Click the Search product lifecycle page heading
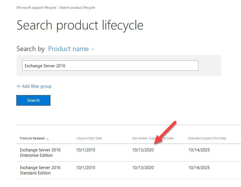The height and width of the screenshot is (187, 241). (x=80, y=25)
